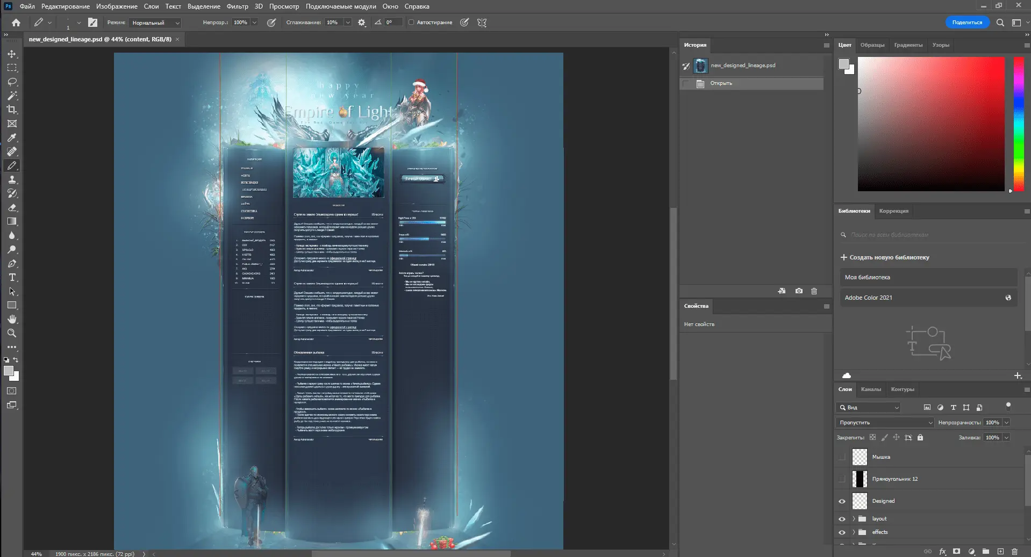Select the Horizontal Type tool
The height and width of the screenshot is (557, 1031).
[x=12, y=278]
